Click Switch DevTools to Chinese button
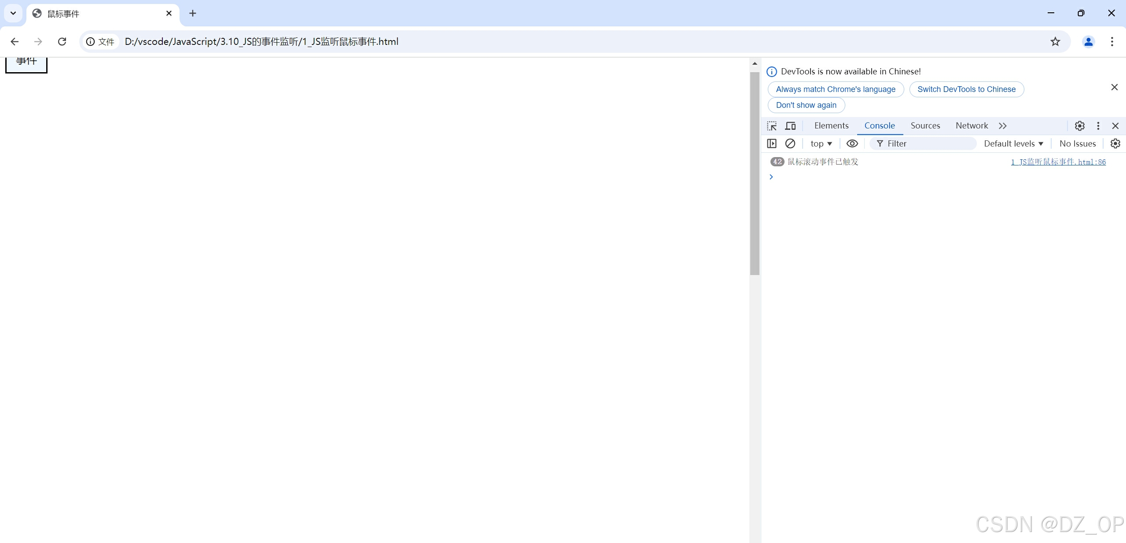 click(966, 89)
